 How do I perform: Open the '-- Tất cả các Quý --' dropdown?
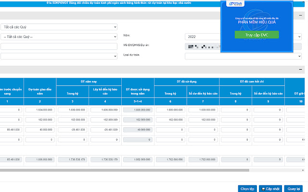coord(59,36)
